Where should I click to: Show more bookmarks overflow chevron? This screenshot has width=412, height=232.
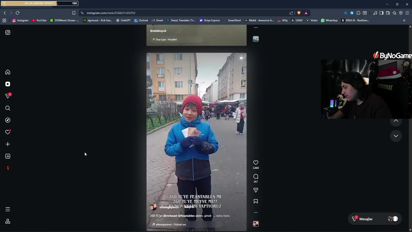coord(404,20)
